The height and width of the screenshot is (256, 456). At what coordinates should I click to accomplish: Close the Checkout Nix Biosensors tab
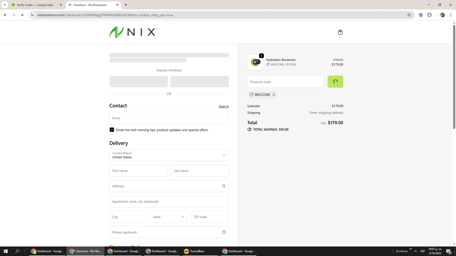[117, 5]
